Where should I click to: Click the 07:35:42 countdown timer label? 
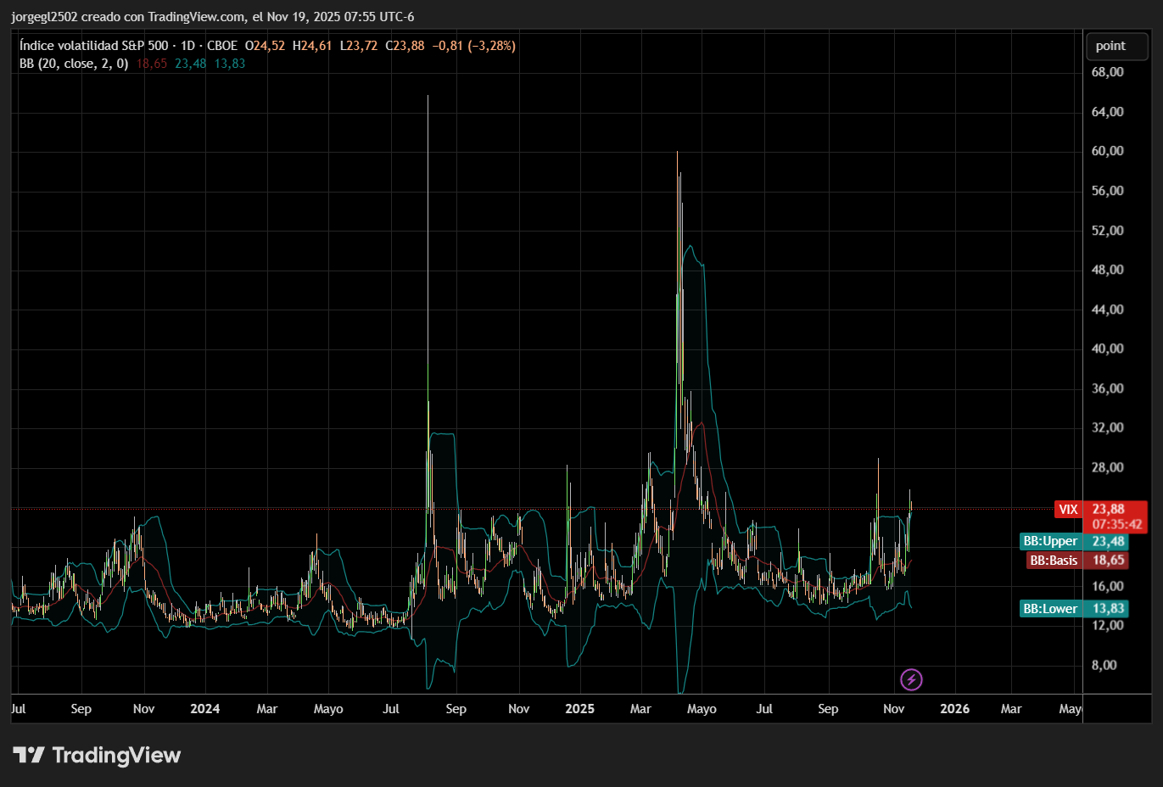point(1116,525)
